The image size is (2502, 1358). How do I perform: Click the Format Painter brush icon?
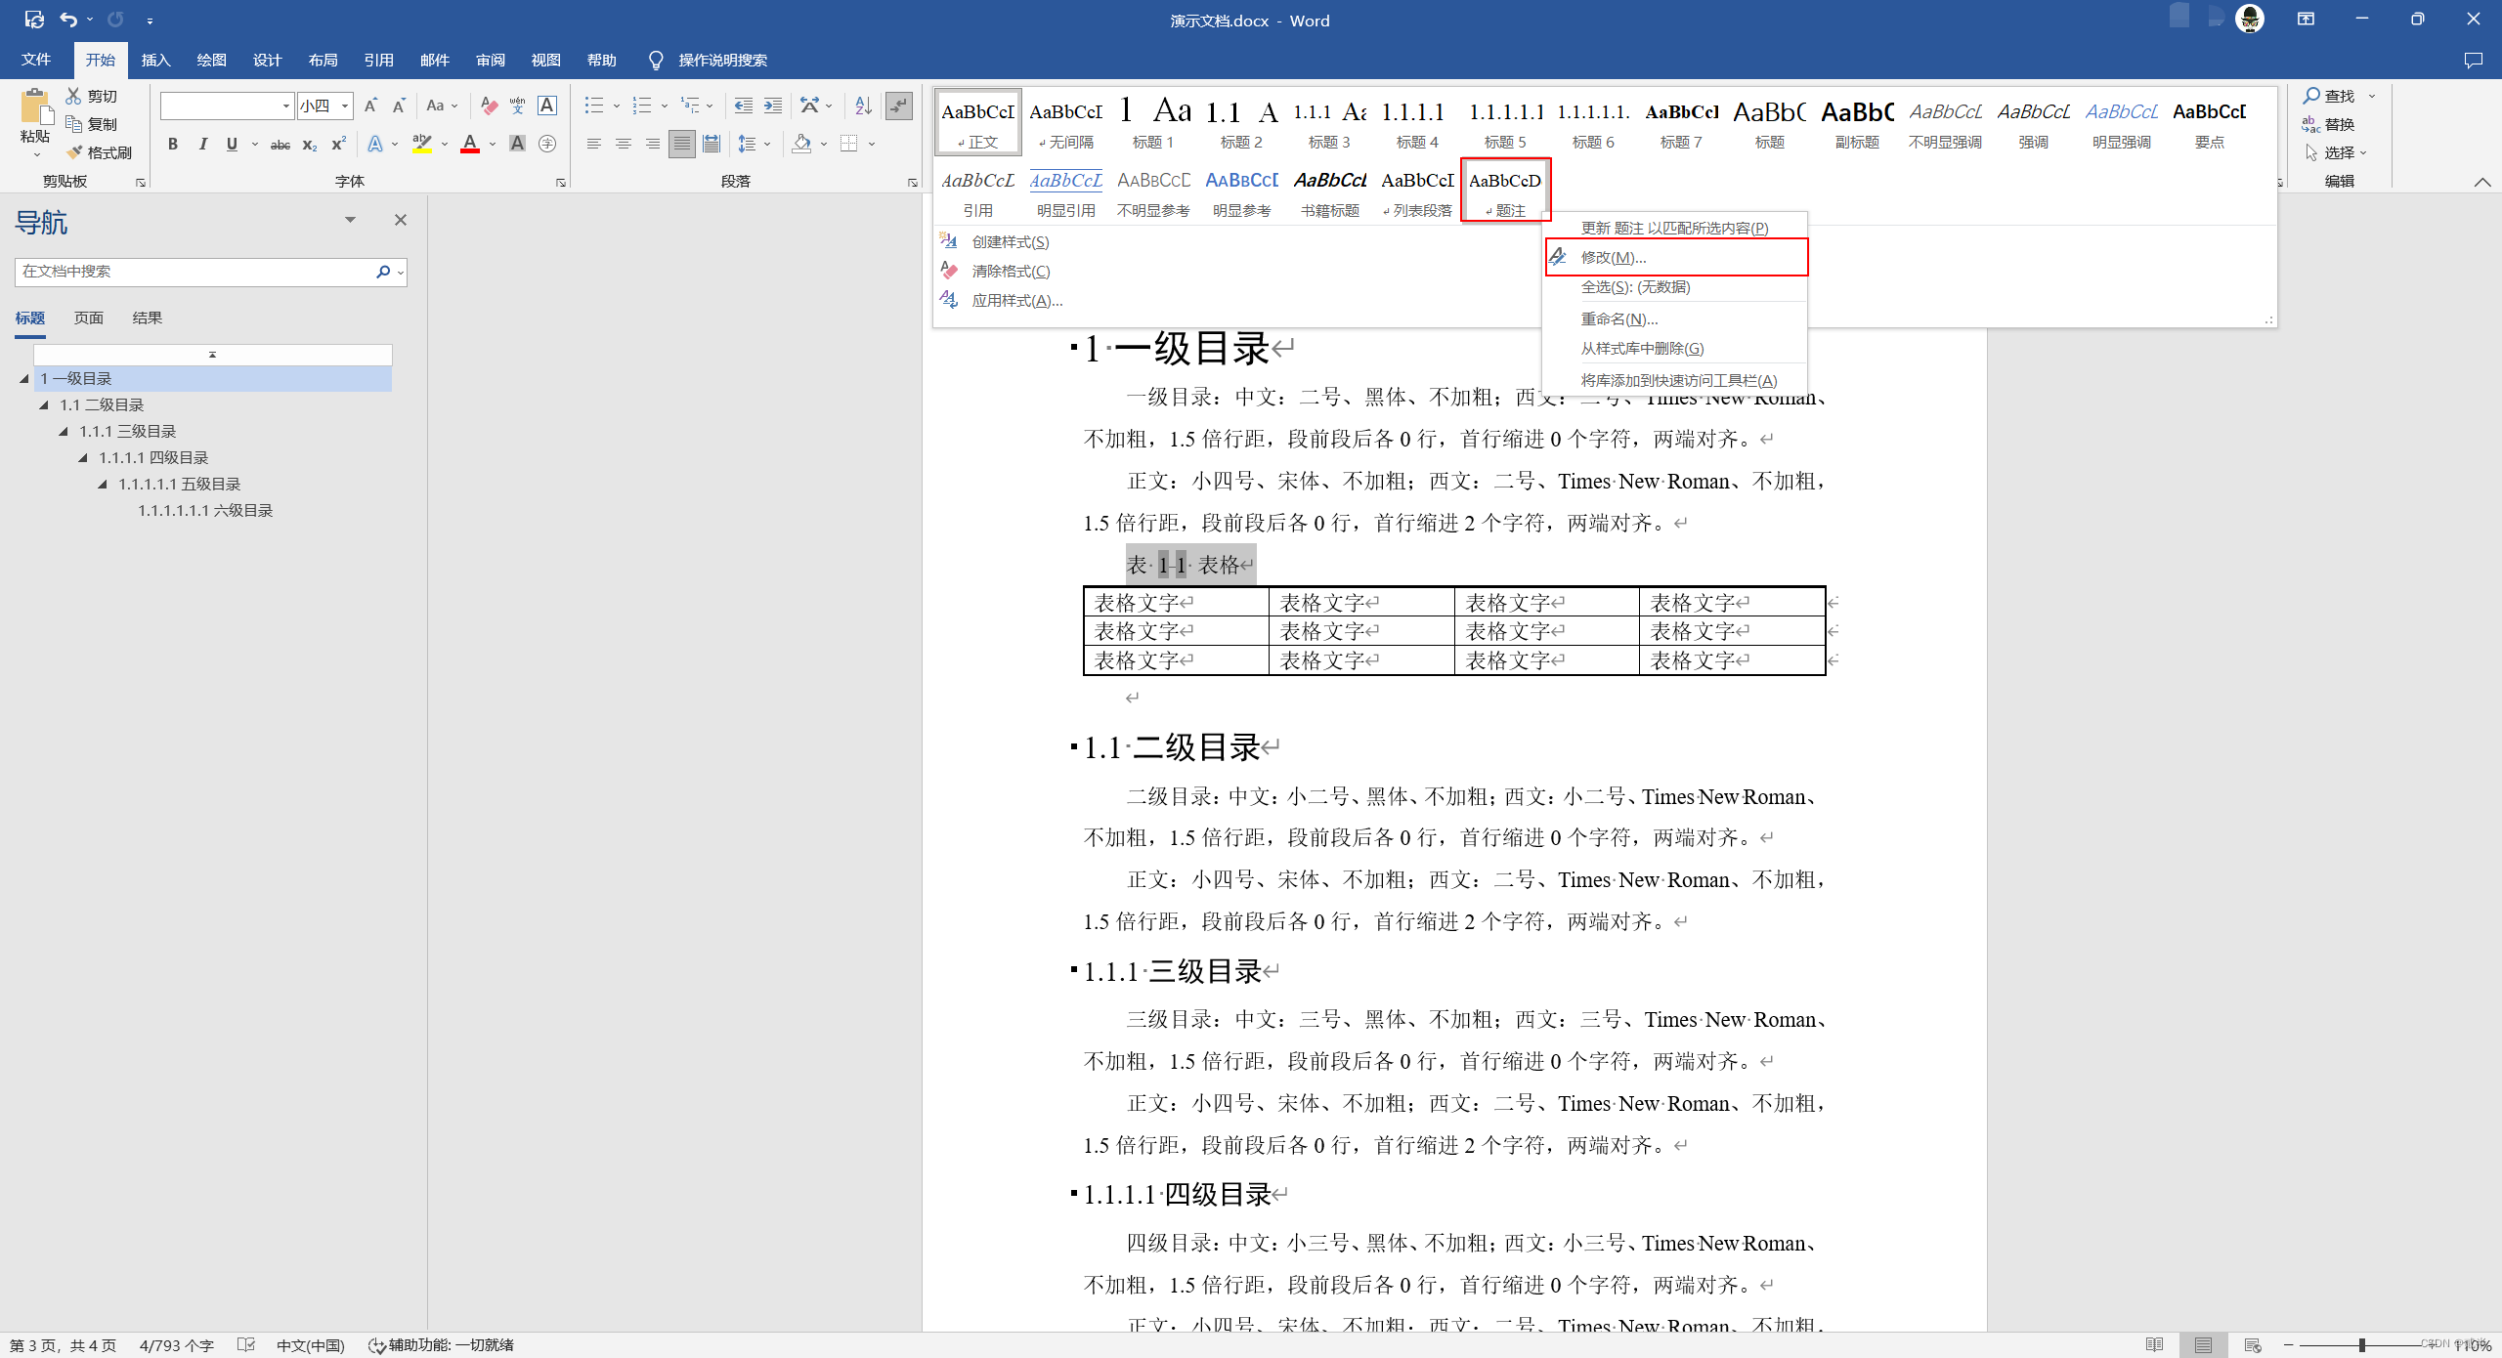pyautogui.click(x=75, y=152)
